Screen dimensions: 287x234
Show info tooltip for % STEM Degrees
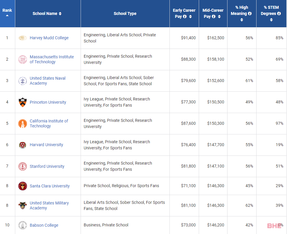[279, 13]
